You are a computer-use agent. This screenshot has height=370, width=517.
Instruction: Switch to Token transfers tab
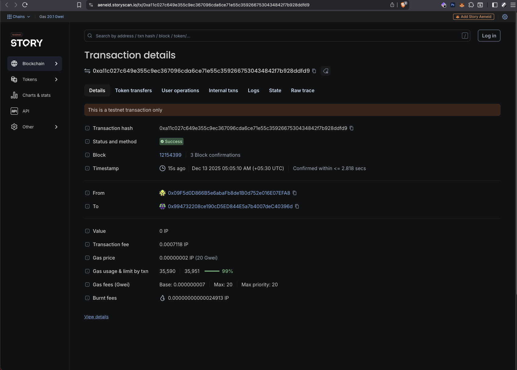pos(133,90)
